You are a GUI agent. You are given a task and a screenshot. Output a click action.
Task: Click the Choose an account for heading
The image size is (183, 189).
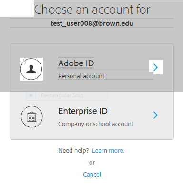click(x=92, y=10)
